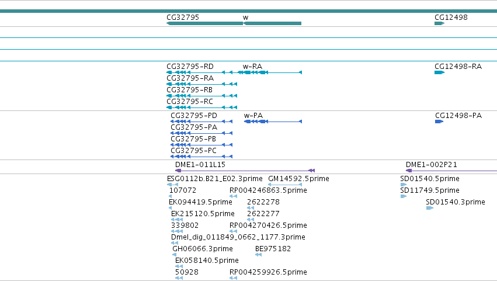
Task: Click the DME1-002P21 label text
Action: click(x=432, y=165)
